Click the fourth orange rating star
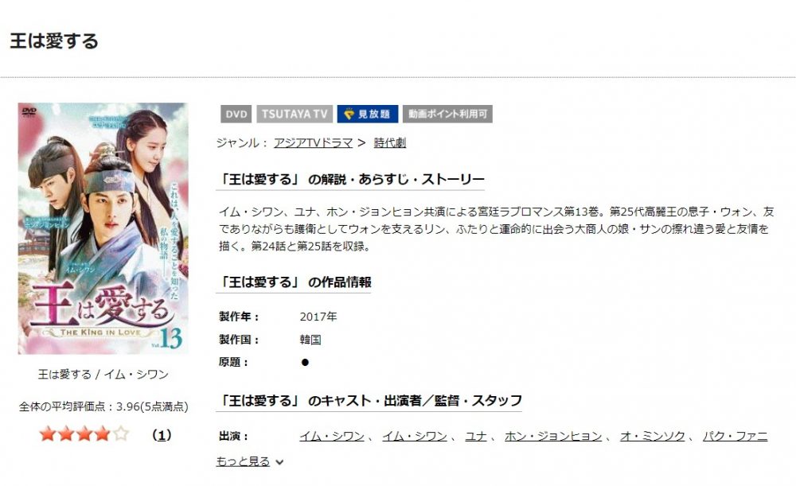Viewport: 796px width, 486px height. tap(103, 434)
